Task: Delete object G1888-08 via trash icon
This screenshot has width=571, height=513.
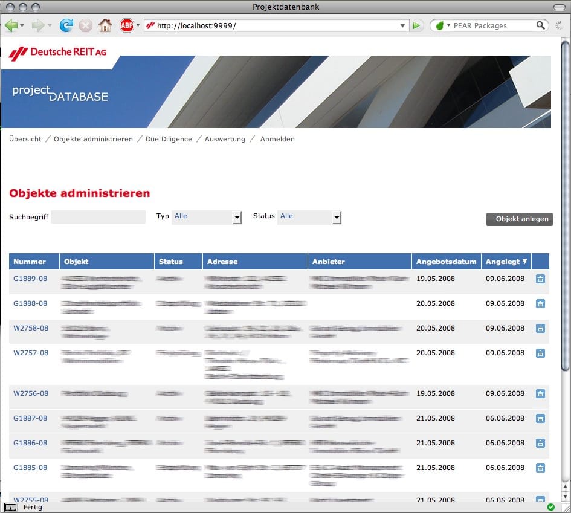Action: 540,304
